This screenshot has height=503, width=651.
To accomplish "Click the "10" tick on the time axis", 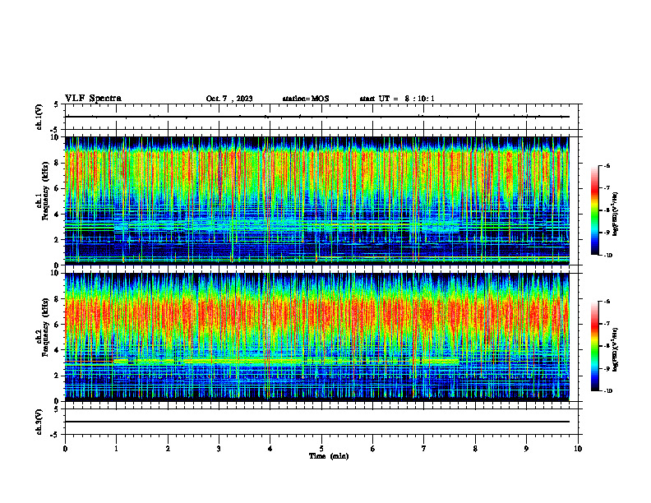I will (578, 449).
